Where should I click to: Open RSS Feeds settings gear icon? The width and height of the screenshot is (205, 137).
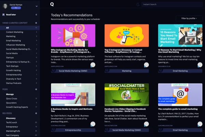pyautogui.click(x=36, y=113)
